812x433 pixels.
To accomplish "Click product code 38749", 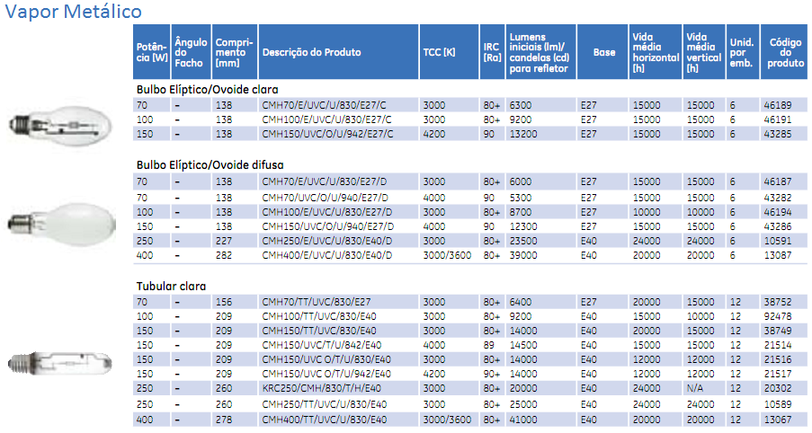I will coord(777,331).
